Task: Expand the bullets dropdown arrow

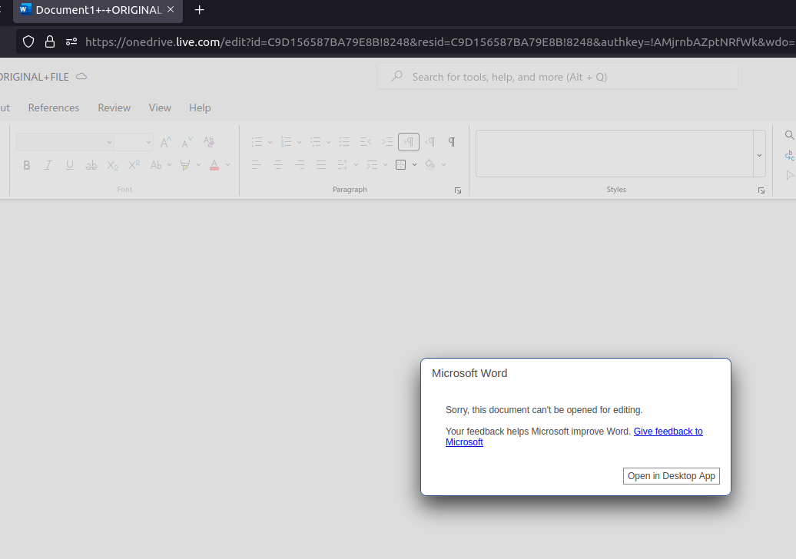Action: point(270,143)
